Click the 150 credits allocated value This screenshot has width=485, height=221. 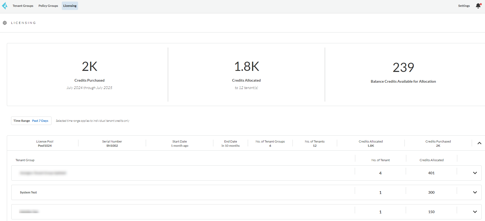pos(431,212)
